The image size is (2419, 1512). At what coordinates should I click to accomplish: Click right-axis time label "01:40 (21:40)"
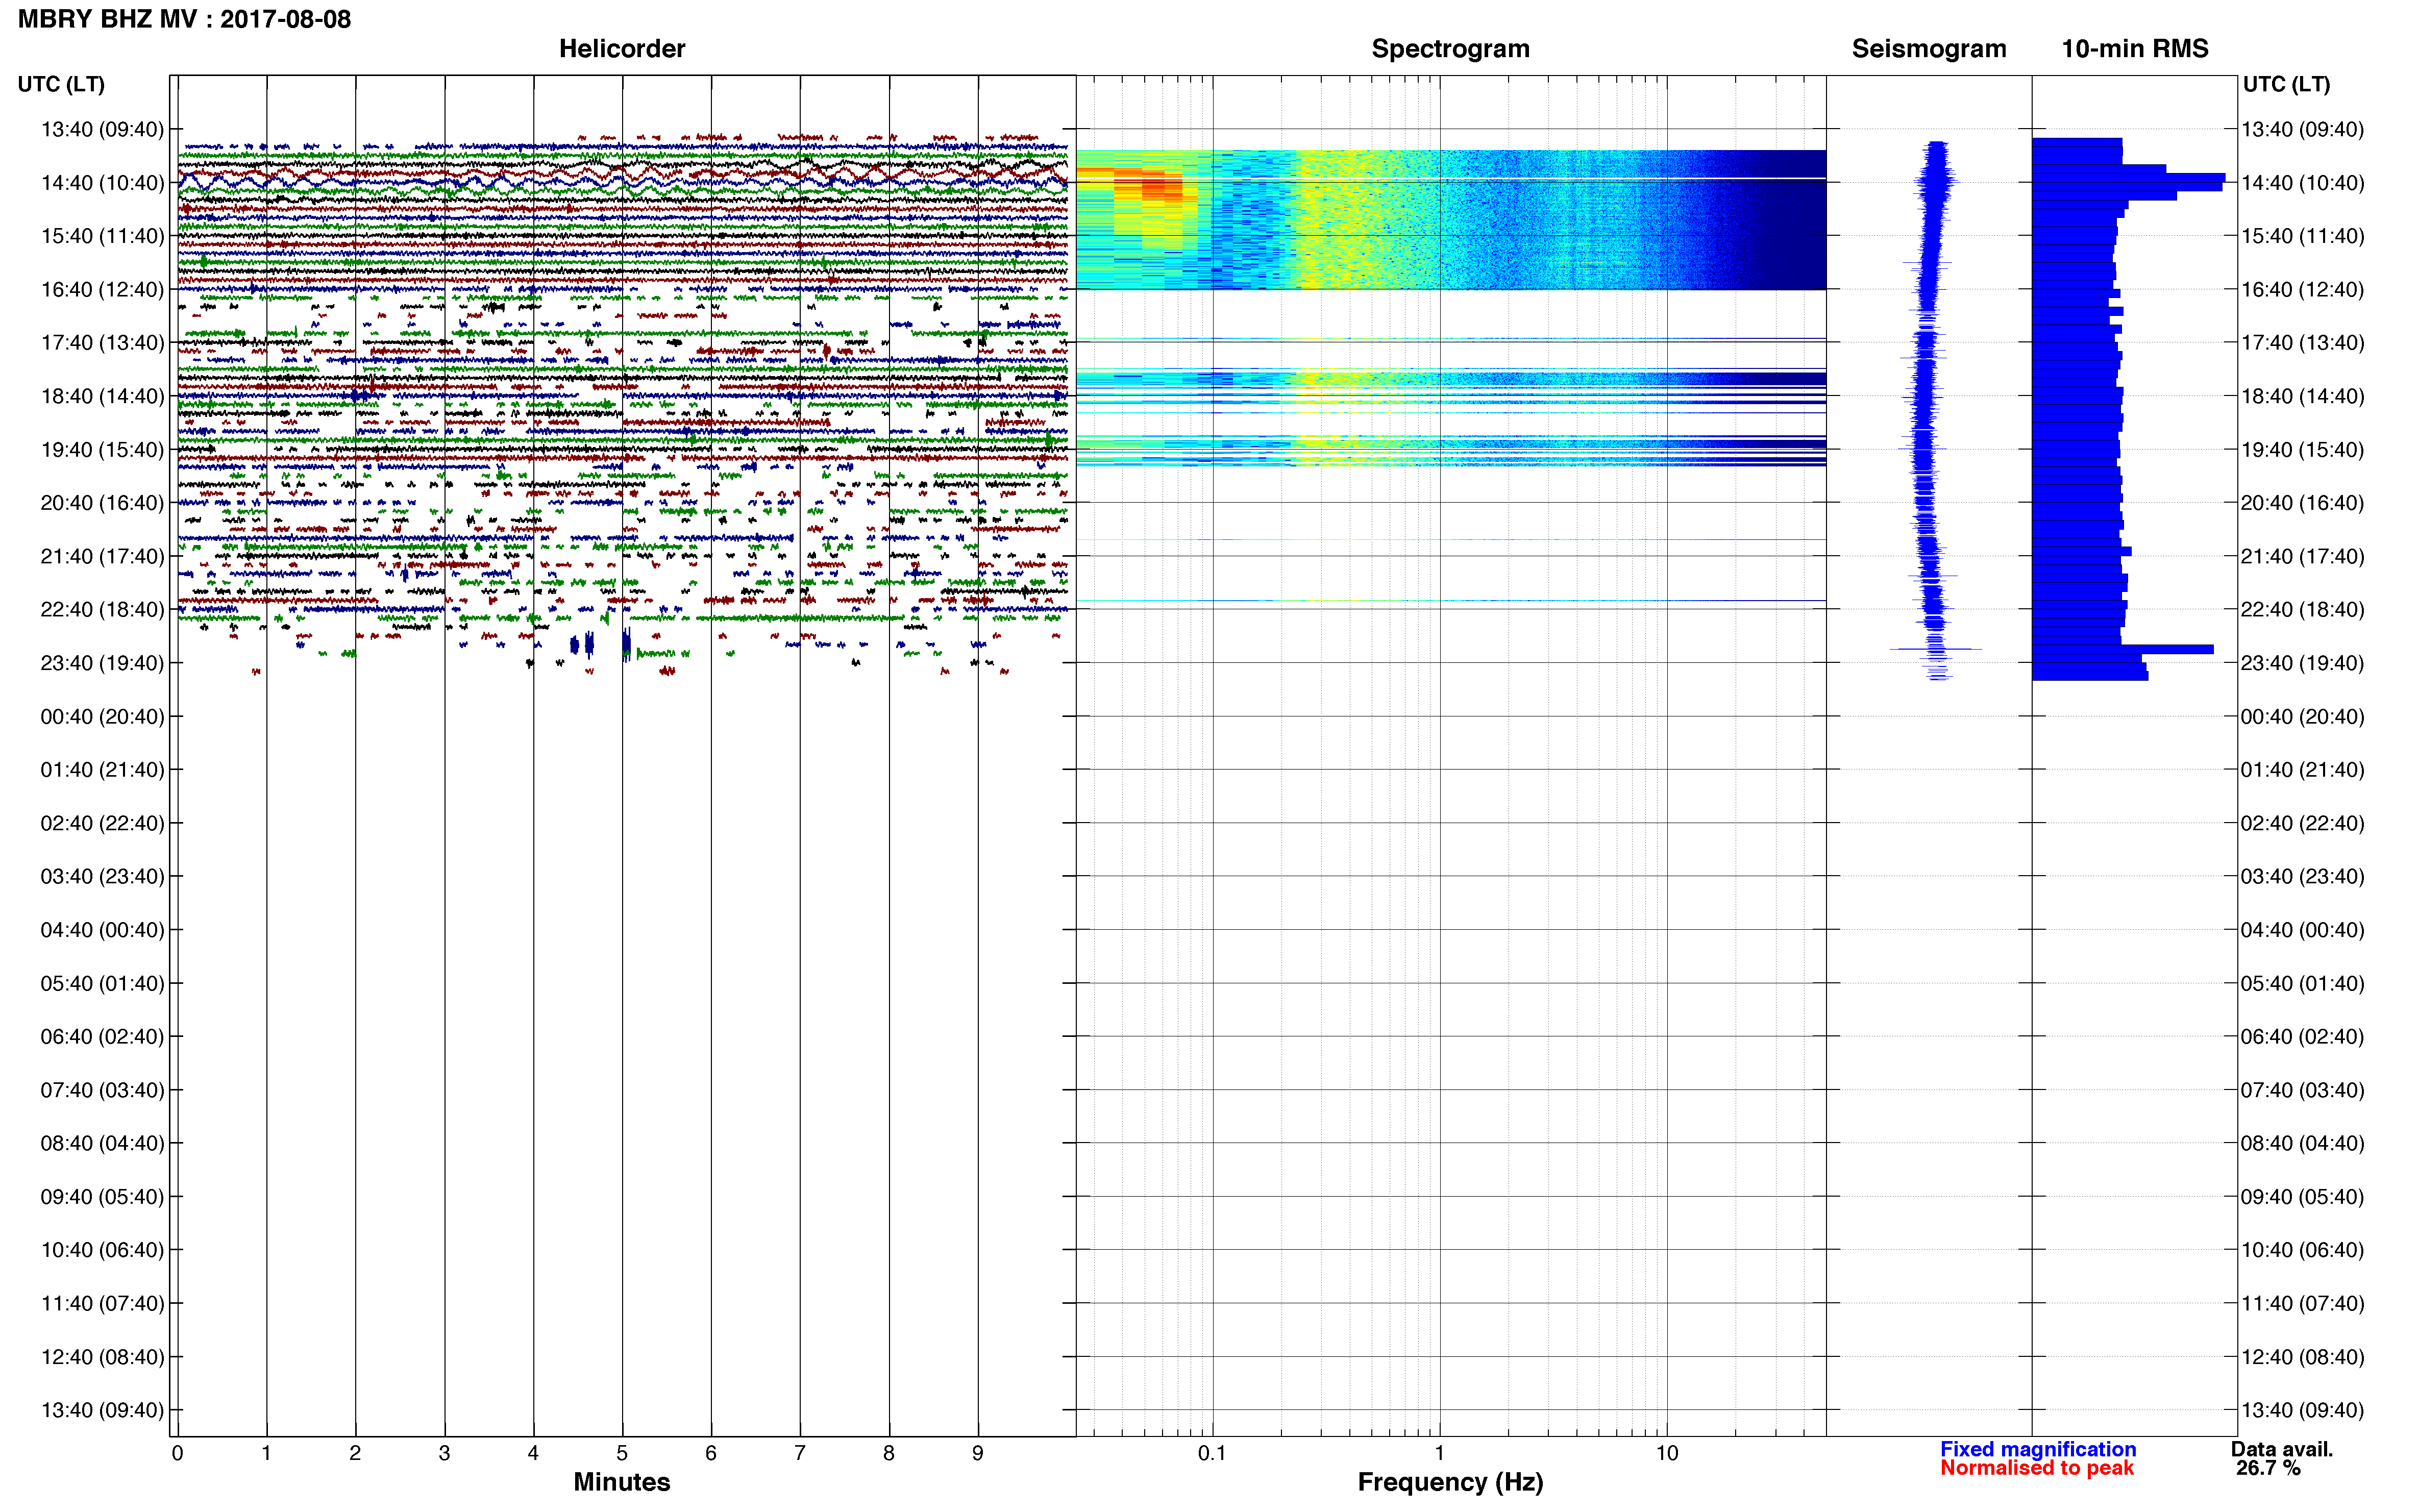[x=2302, y=770]
